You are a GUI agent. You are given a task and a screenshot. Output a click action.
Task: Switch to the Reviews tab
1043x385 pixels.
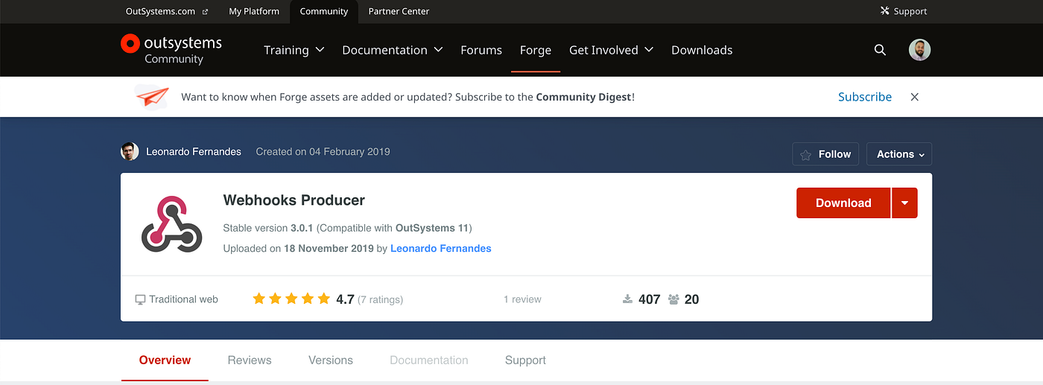(250, 360)
